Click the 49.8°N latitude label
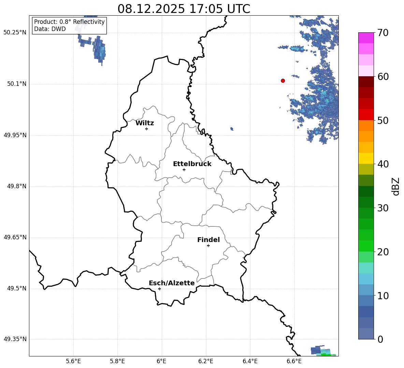Image resolution: width=404 pixels, height=368 pixels. click(x=17, y=186)
